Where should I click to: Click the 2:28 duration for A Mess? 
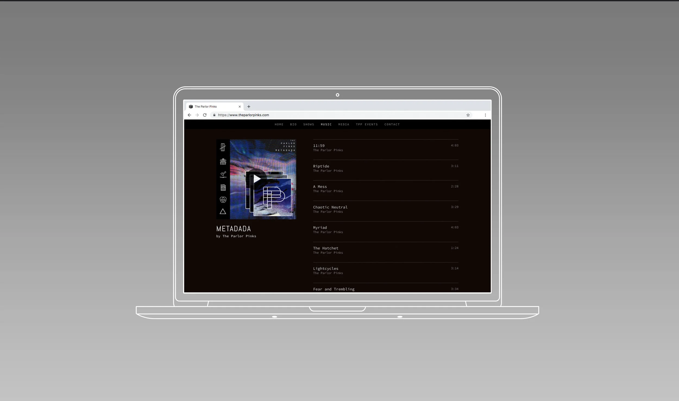coord(454,186)
